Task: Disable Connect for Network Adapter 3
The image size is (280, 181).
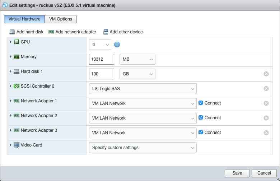Action: pyautogui.click(x=201, y=133)
